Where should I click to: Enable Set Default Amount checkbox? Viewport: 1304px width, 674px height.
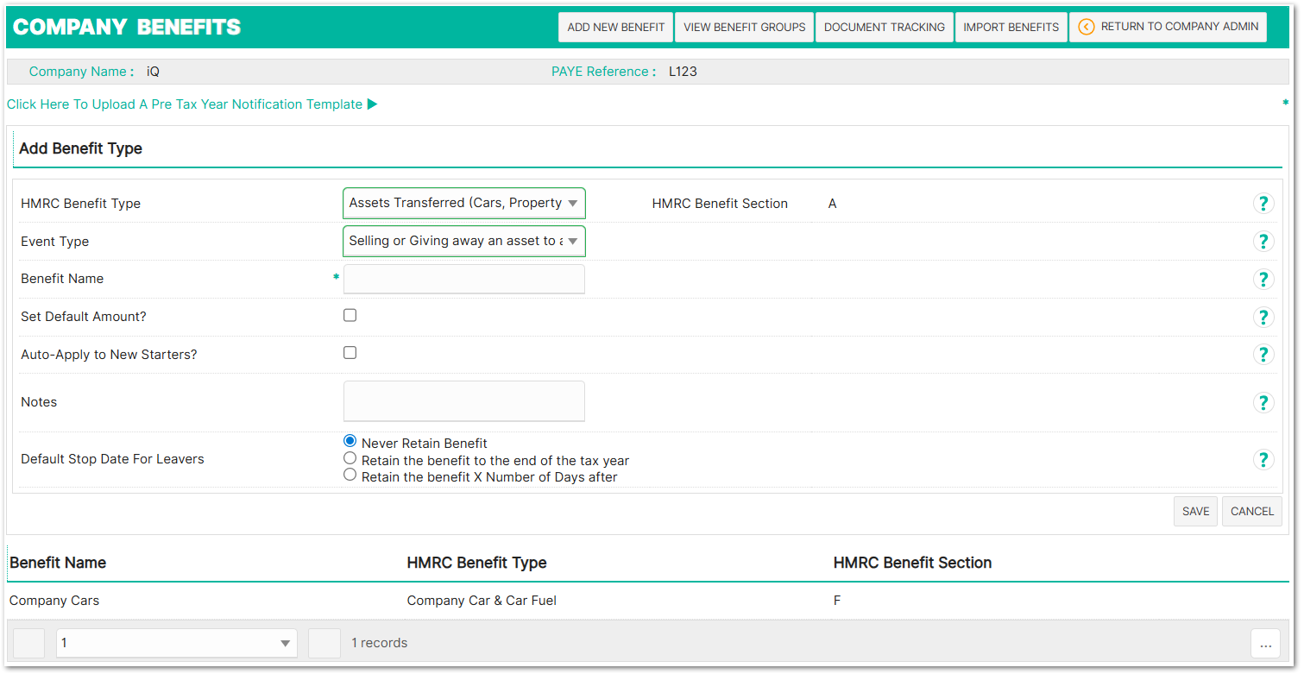point(350,315)
